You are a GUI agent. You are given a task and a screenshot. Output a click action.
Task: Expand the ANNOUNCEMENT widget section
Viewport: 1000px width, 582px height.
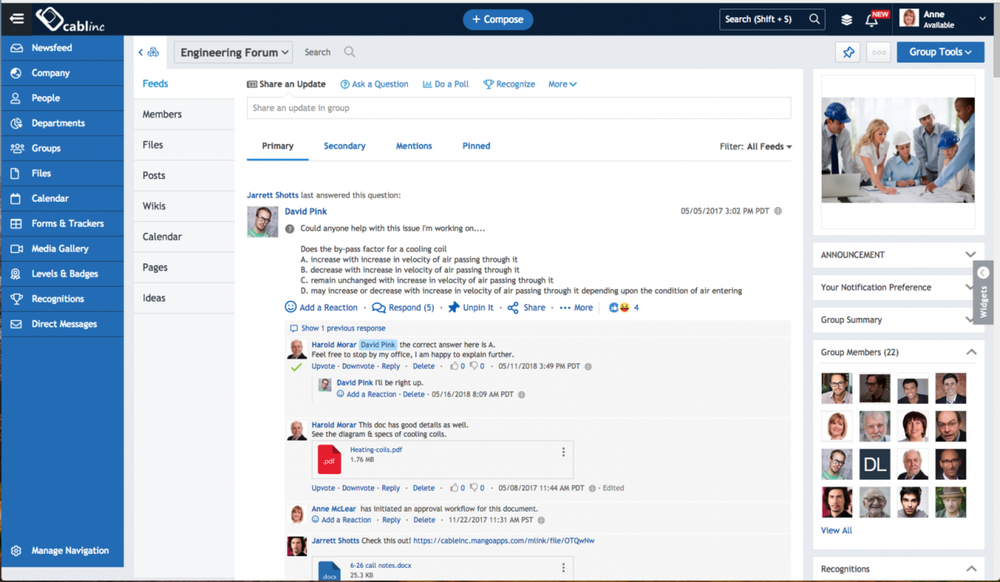point(970,255)
